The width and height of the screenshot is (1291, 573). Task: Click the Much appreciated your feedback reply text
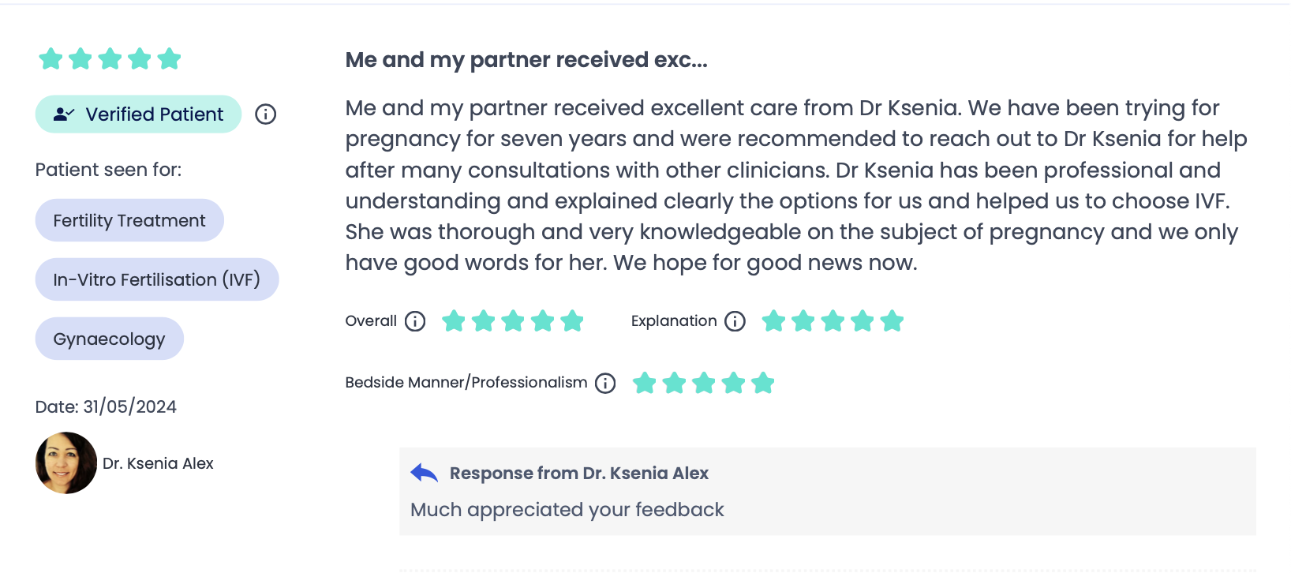click(x=567, y=510)
